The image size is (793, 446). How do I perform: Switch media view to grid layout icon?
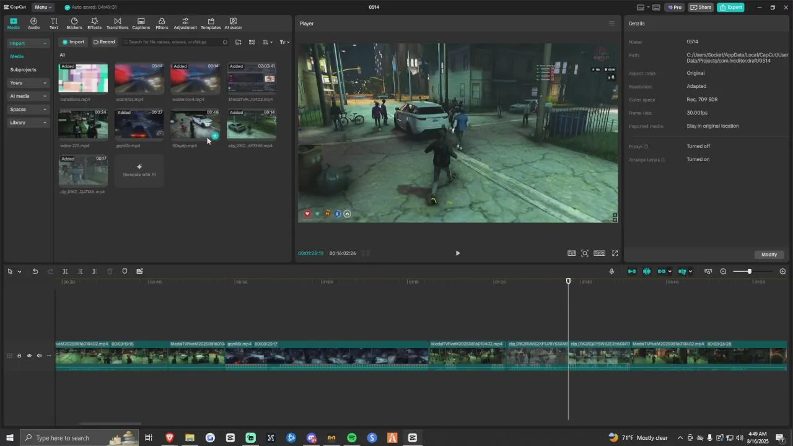(252, 42)
